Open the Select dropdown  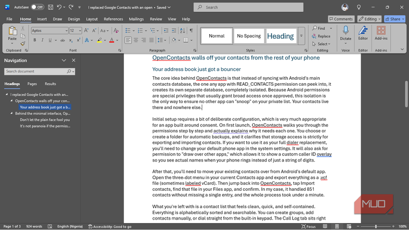click(x=321, y=44)
